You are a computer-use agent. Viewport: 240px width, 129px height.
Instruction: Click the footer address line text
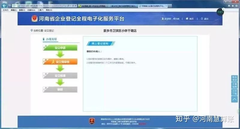(x=120, y=124)
